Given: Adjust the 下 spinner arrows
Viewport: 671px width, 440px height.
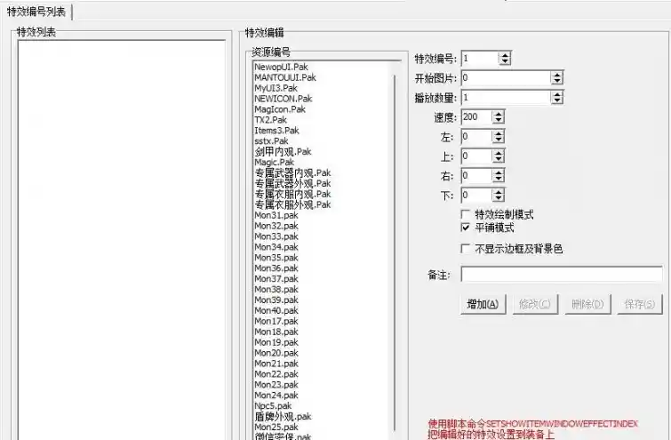Looking at the screenshot, I should pos(498,196).
